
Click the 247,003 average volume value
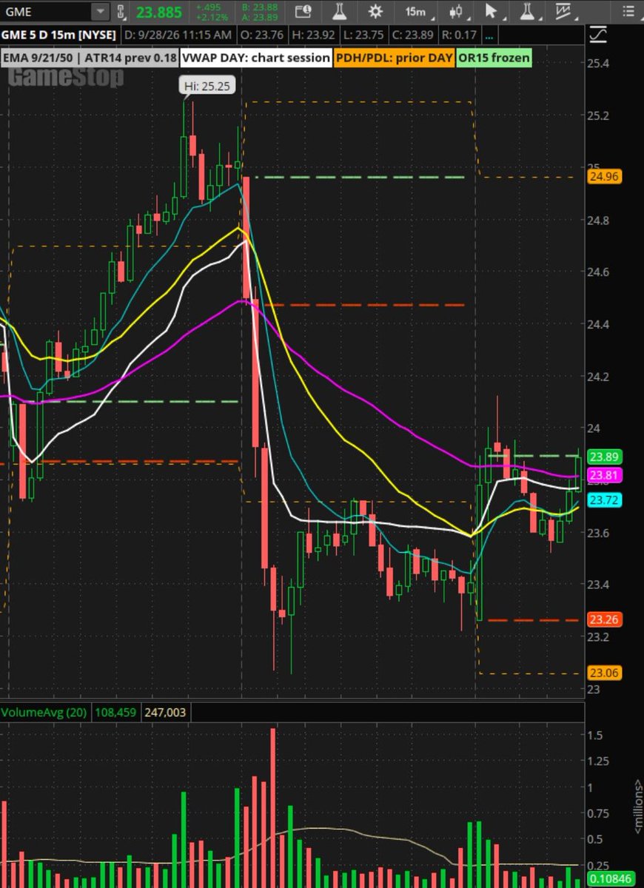166,713
